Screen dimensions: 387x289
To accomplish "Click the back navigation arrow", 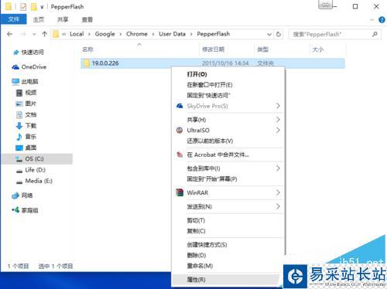I will coord(10,34).
